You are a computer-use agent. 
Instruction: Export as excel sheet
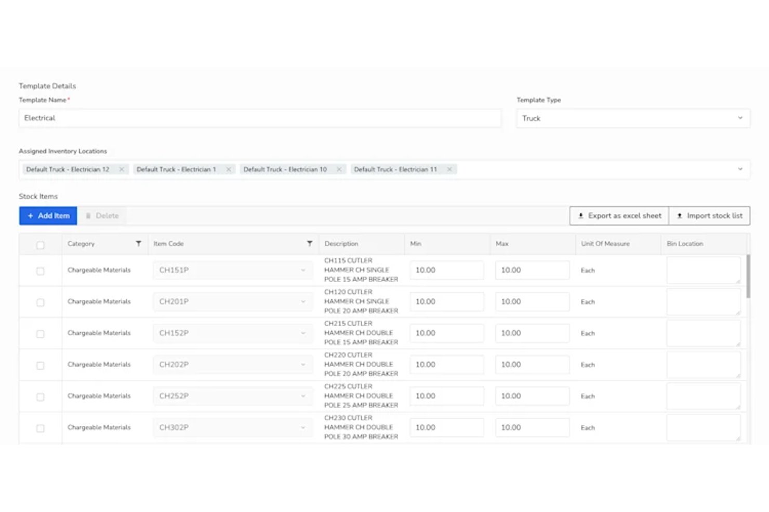[x=619, y=216]
